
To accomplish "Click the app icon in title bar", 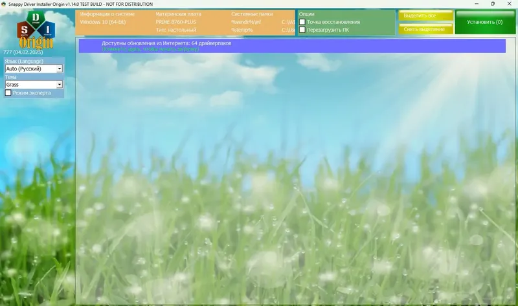I will coord(4,4).
